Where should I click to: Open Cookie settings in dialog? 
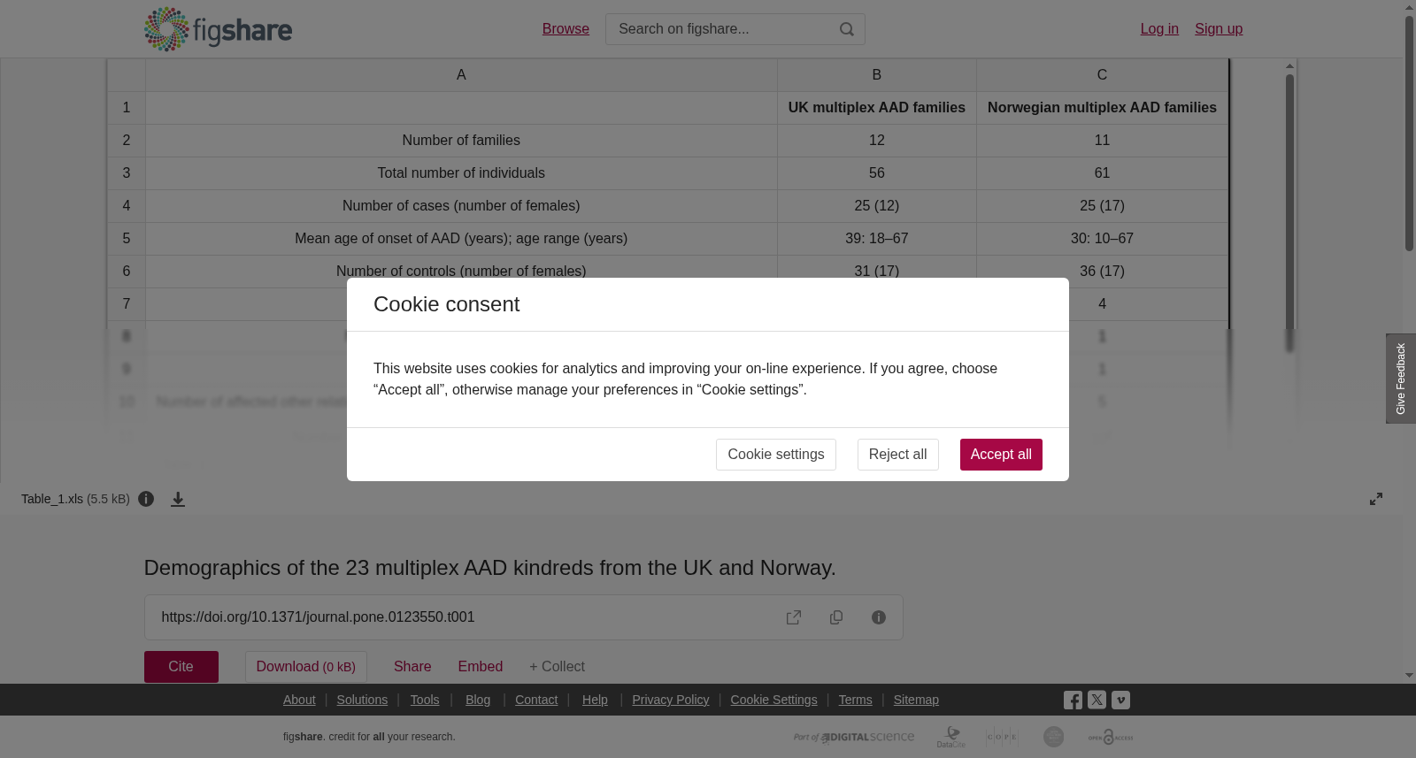pos(776,455)
